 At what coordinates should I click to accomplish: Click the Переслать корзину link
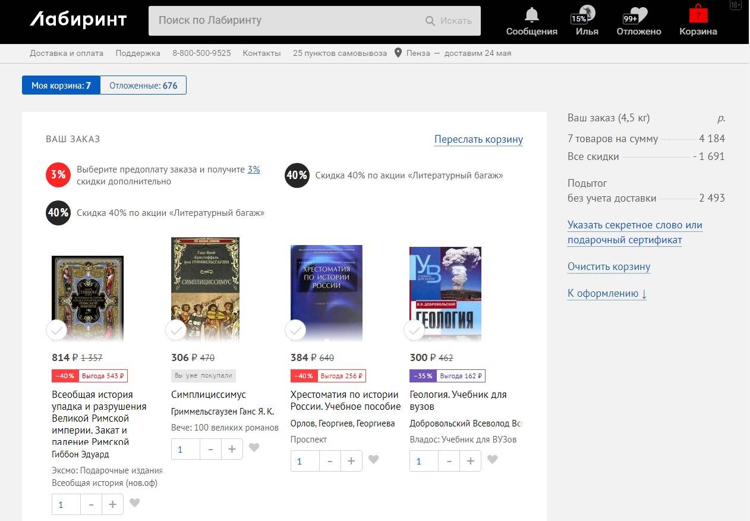coord(478,139)
